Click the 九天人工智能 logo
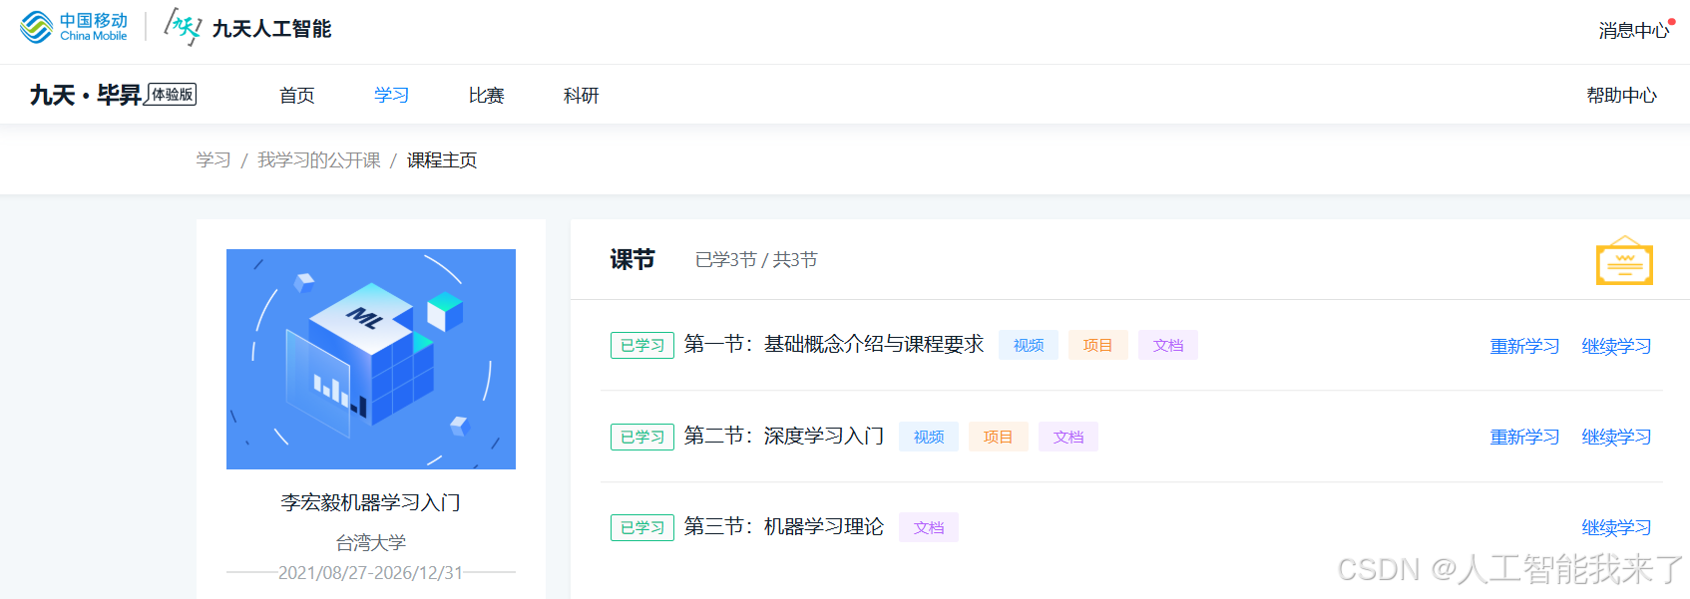Screen dimensions: 1690x599 point(247,28)
